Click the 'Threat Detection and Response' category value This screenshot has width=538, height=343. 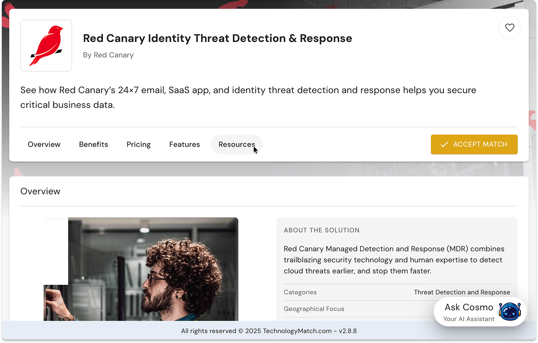(462, 292)
